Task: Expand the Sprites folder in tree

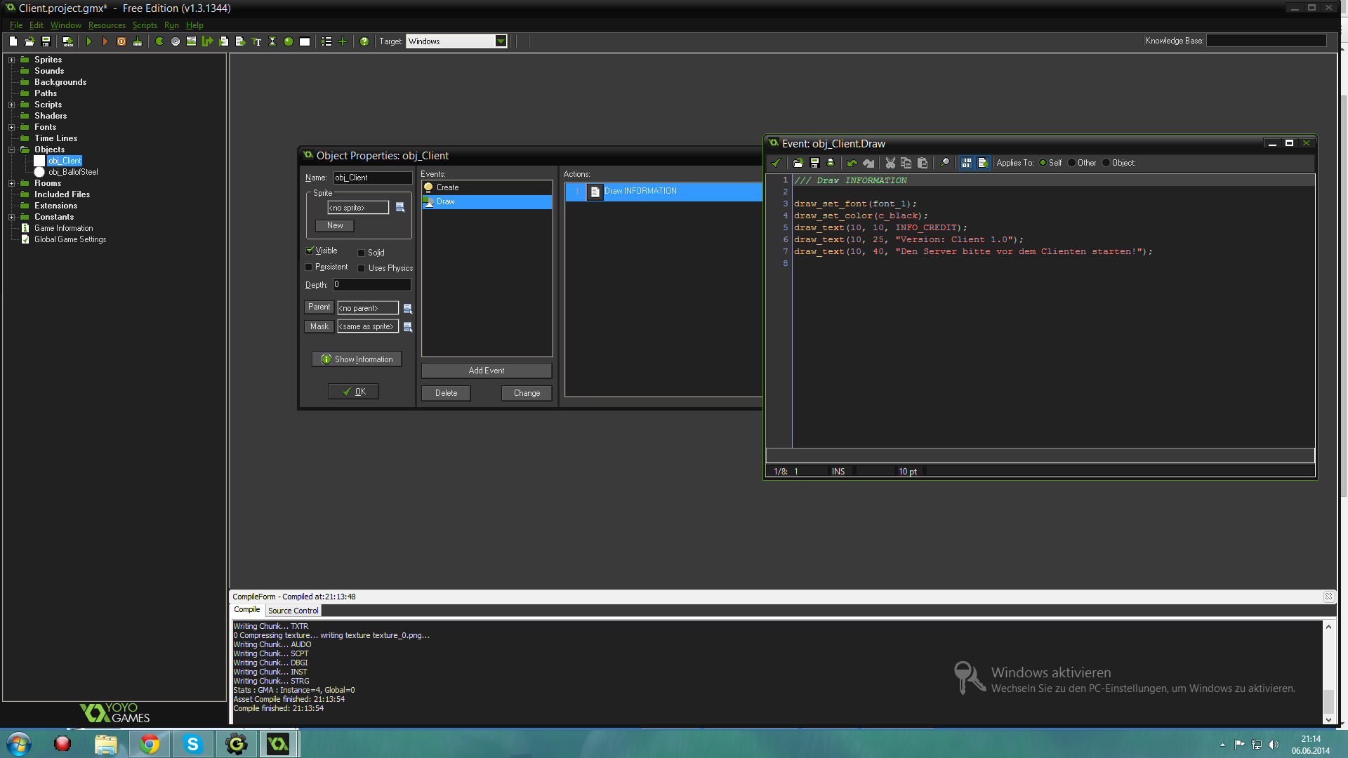Action: (11, 60)
